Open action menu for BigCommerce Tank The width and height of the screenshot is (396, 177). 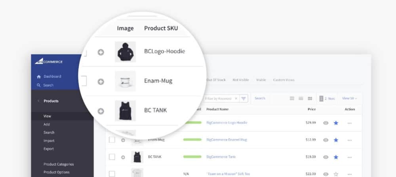coord(350,157)
